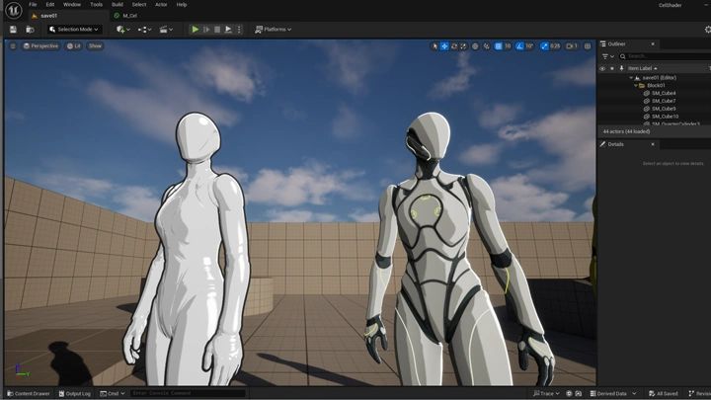Open the browse content icon next to save
The width and height of the screenshot is (711, 400).
[30, 30]
